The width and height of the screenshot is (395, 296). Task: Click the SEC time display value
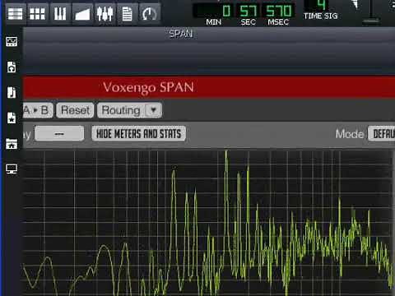tap(248, 11)
